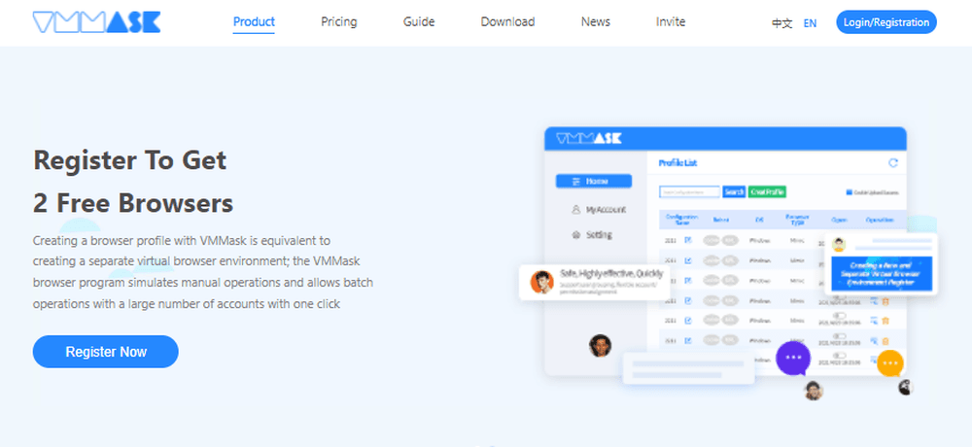Open the News section

point(596,21)
